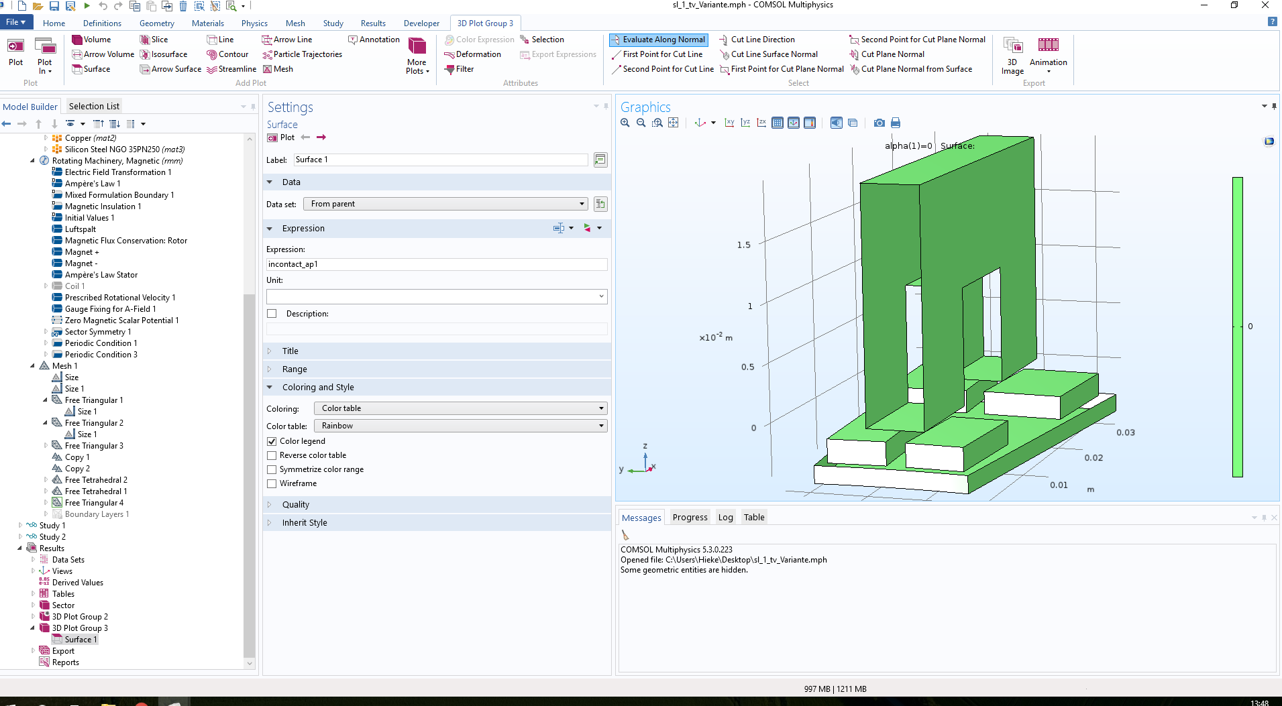The width and height of the screenshot is (1282, 706).
Task: Click the zoom in icon in Graphics
Action: pyautogui.click(x=625, y=123)
